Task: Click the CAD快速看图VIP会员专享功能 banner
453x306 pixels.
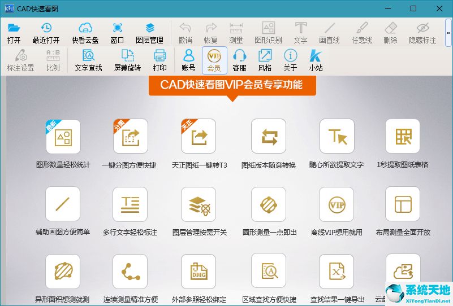Action: (x=232, y=85)
